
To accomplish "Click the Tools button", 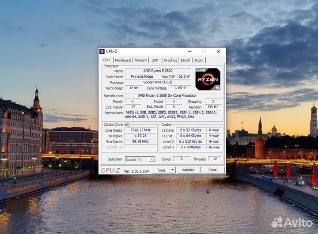I will (161, 170).
